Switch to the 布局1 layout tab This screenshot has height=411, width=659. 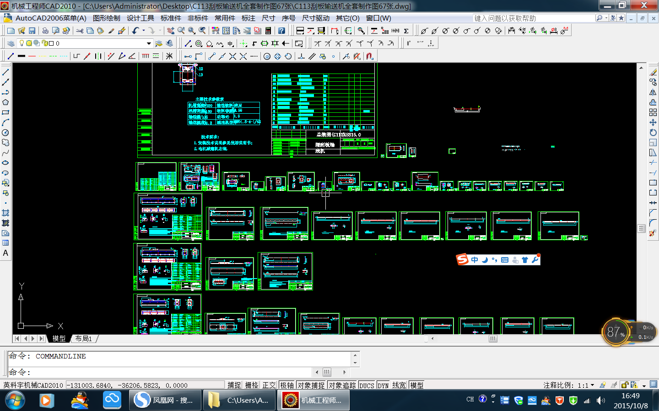tap(84, 338)
